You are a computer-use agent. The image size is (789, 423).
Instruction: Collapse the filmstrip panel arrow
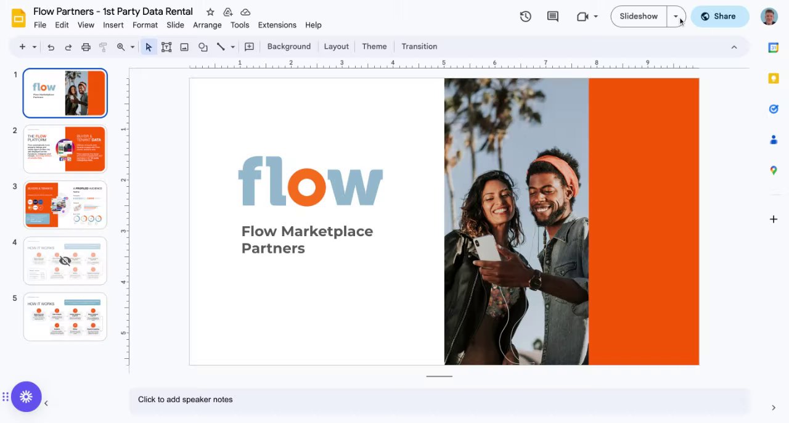coord(46,403)
